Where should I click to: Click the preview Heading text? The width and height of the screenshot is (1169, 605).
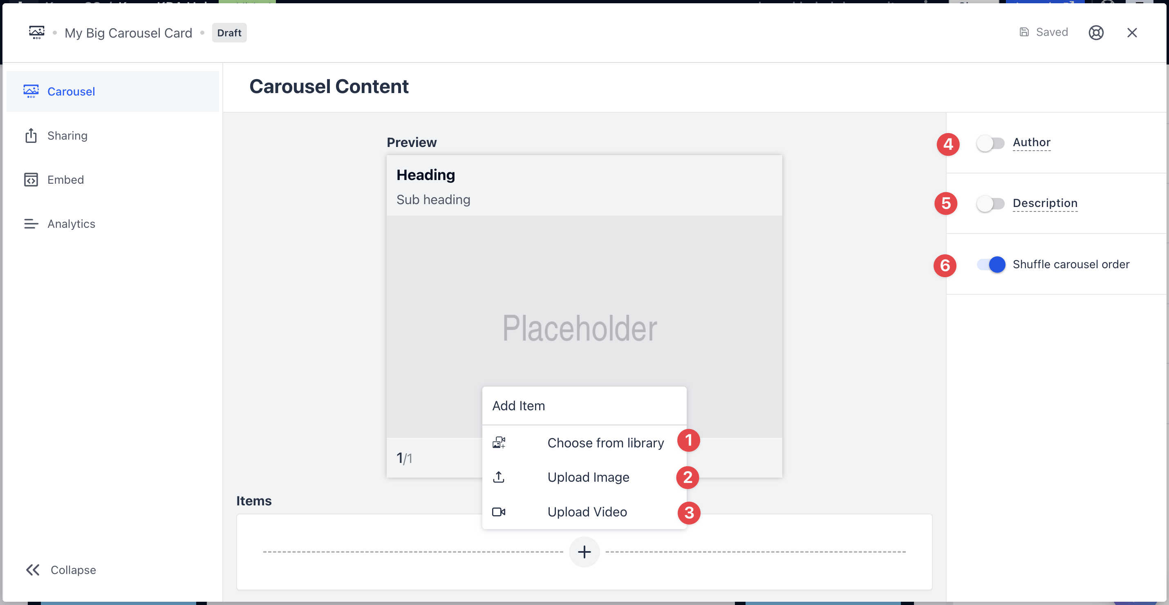click(x=425, y=175)
